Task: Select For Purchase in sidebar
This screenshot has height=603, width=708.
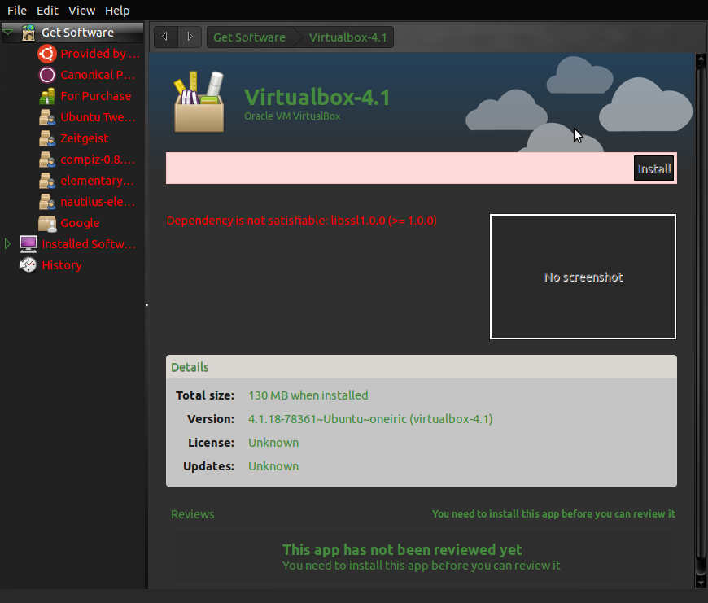Action: point(96,96)
